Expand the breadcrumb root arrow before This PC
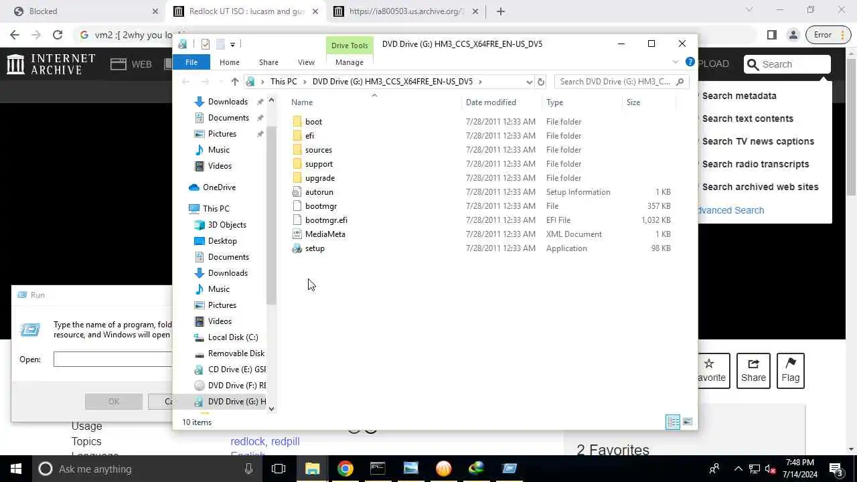This screenshot has height=482, width=857. (262, 82)
